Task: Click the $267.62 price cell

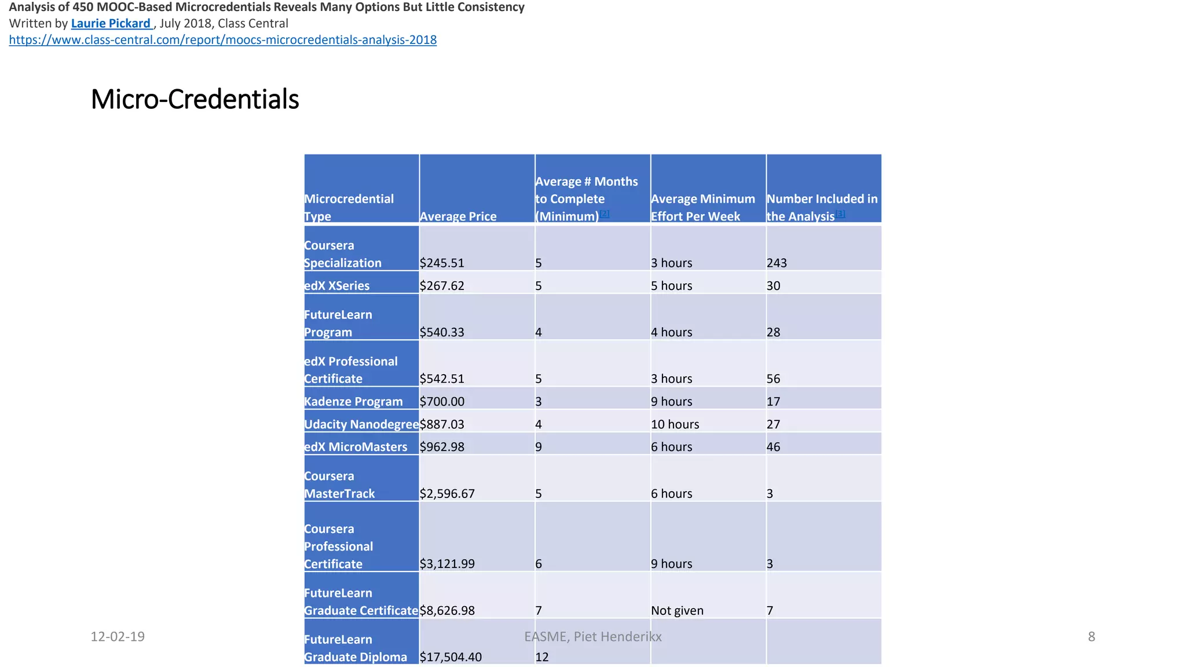Action: (477, 282)
